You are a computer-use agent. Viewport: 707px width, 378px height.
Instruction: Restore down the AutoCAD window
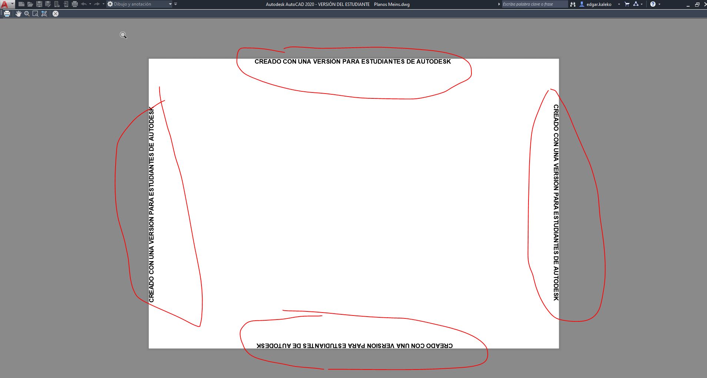pos(697,4)
